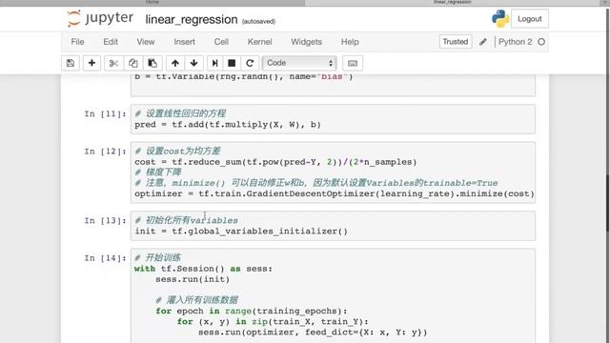The width and height of the screenshot is (610, 343).
Task: Insert a cell below with plus icon
Action: (91, 63)
